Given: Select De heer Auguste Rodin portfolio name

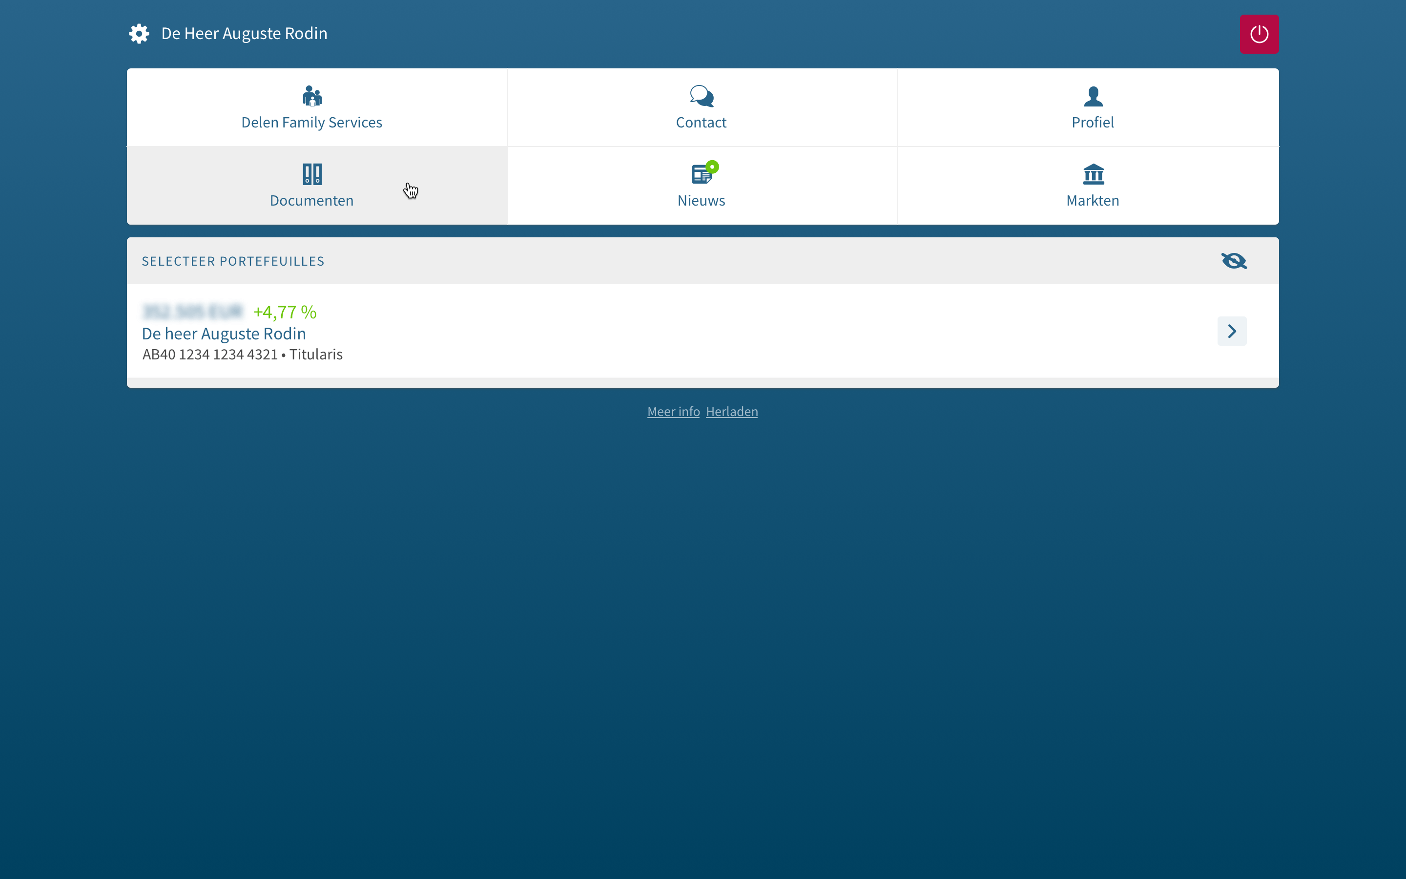Looking at the screenshot, I should click(224, 334).
